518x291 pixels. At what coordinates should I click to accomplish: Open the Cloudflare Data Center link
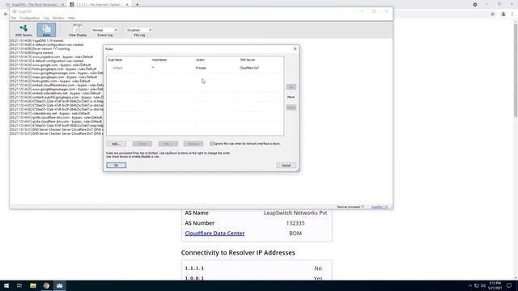coord(214,234)
